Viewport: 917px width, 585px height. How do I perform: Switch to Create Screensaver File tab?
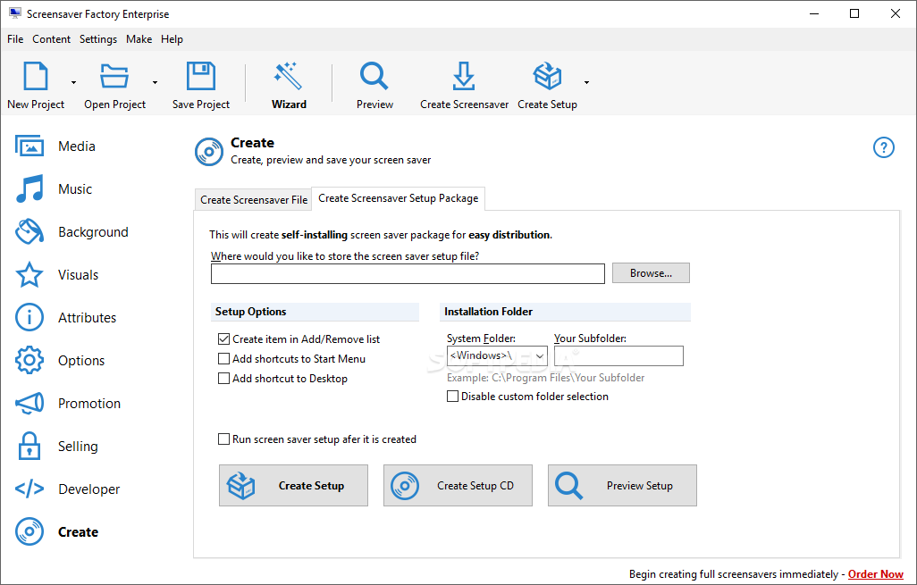[253, 200]
